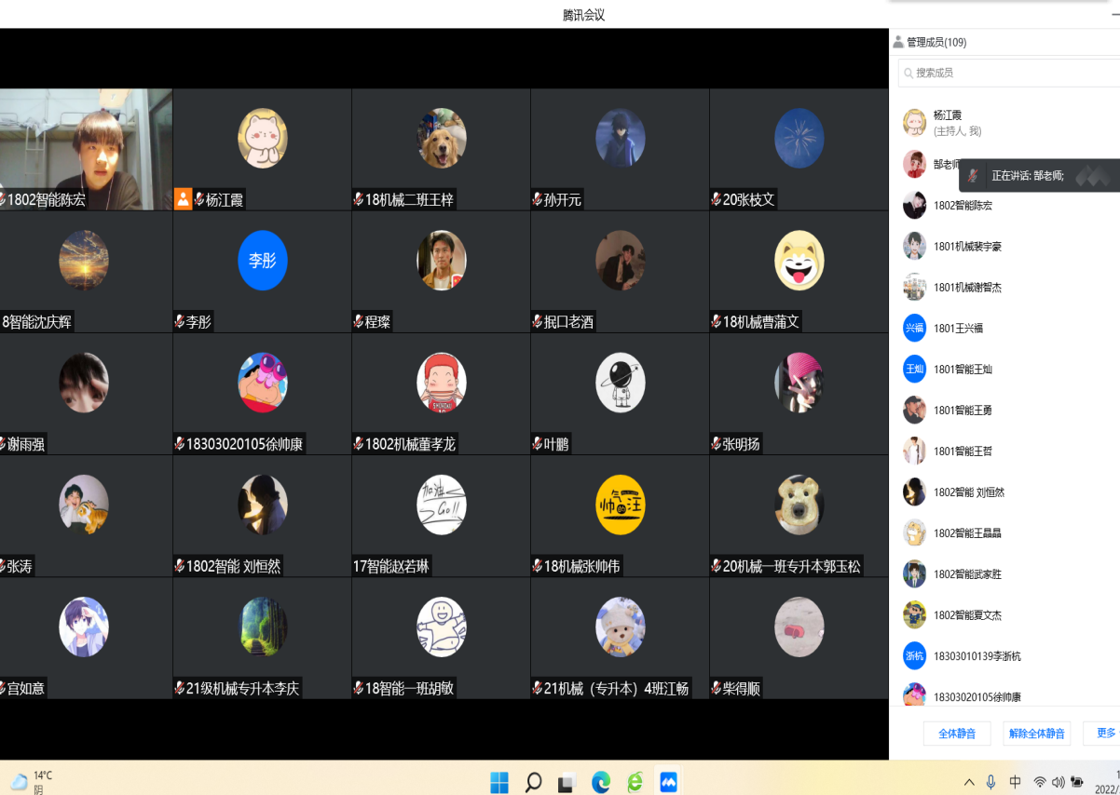This screenshot has width=1120, height=795.
Task: Select member 1801机械裴宇豪 in the list
Action: (x=967, y=247)
